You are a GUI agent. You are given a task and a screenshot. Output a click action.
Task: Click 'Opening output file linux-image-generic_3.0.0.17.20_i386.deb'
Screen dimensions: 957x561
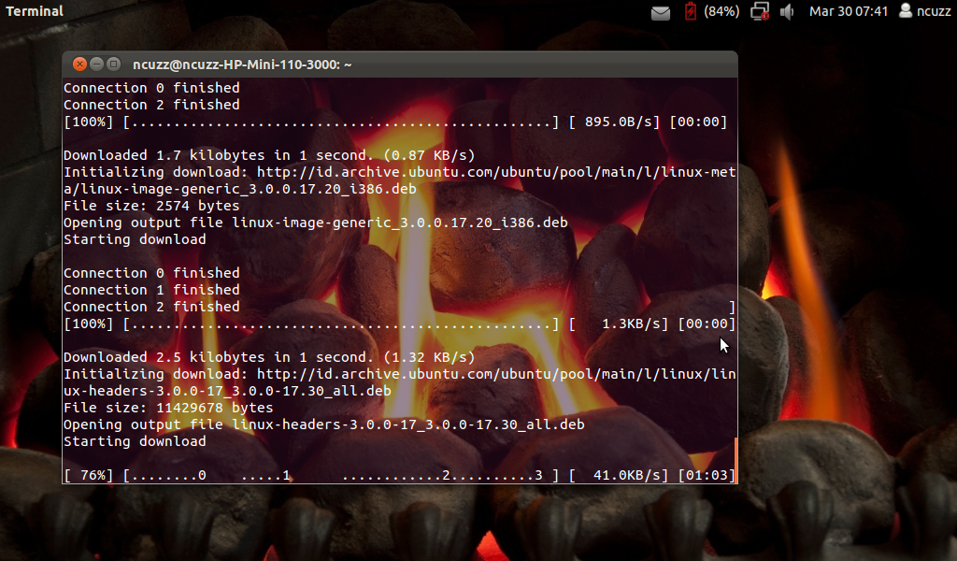click(x=316, y=223)
